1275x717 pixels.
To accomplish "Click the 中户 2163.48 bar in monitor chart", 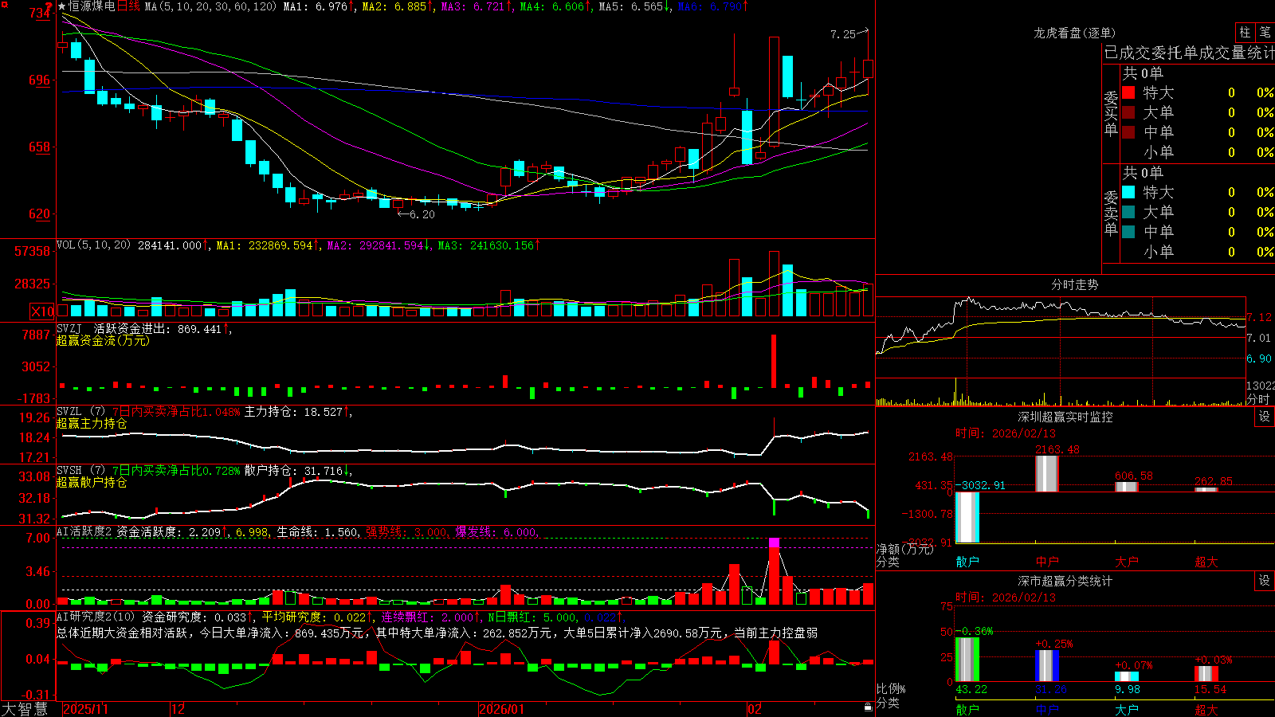I will tap(1047, 473).
